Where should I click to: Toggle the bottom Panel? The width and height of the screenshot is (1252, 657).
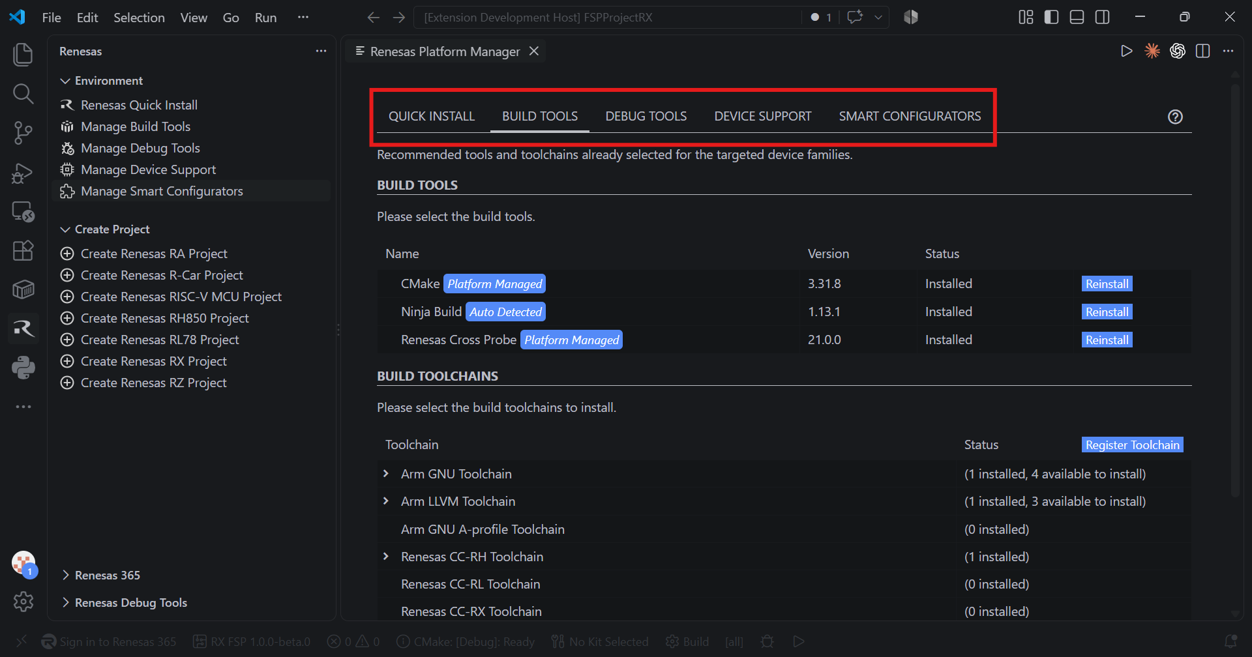[1077, 18]
